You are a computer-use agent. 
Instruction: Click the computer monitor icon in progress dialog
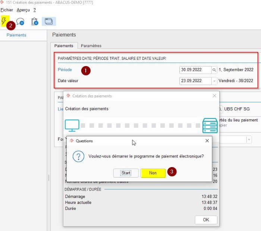[72, 126]
